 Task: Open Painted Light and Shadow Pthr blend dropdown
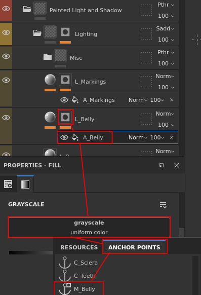(x=166, y=5)
